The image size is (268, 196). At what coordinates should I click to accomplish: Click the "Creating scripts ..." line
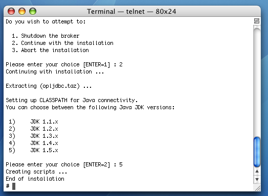pos(36,171)
